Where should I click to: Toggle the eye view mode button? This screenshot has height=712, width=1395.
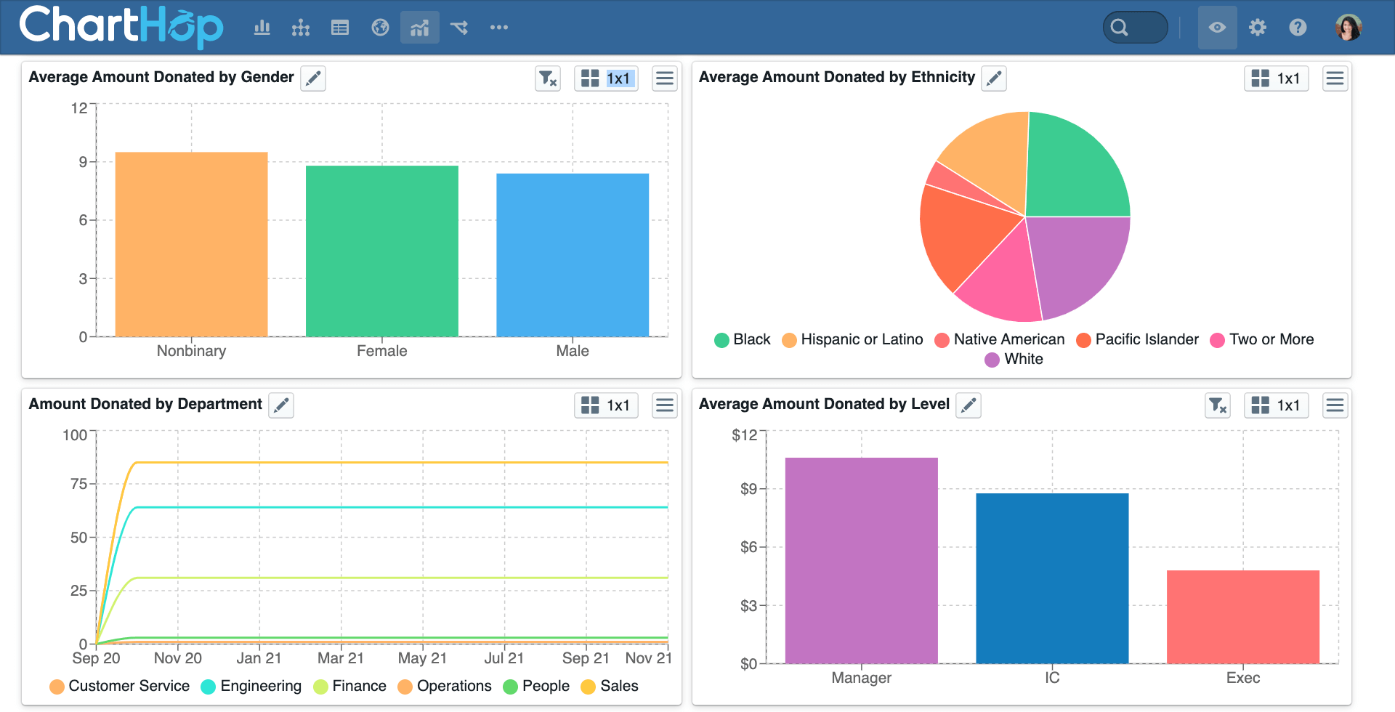(x=1218, y=28)
